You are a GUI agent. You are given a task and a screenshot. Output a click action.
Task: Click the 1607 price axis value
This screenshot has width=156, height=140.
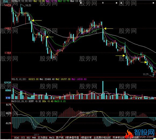(8, 28)
